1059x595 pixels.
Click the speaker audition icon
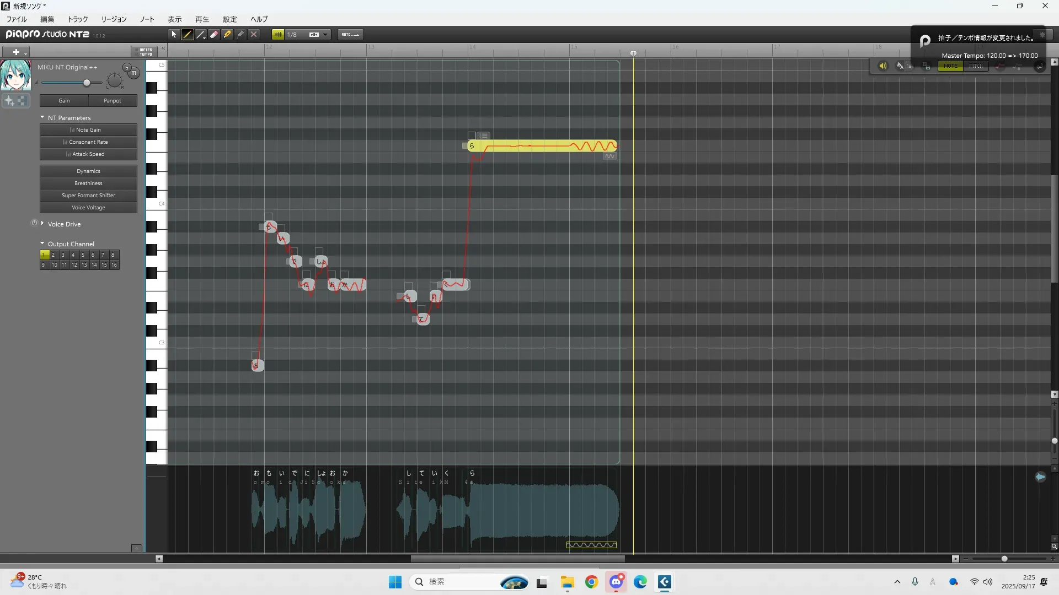click(882, 66)
